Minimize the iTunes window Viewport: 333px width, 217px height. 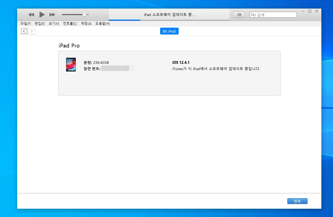coord(303,11)
